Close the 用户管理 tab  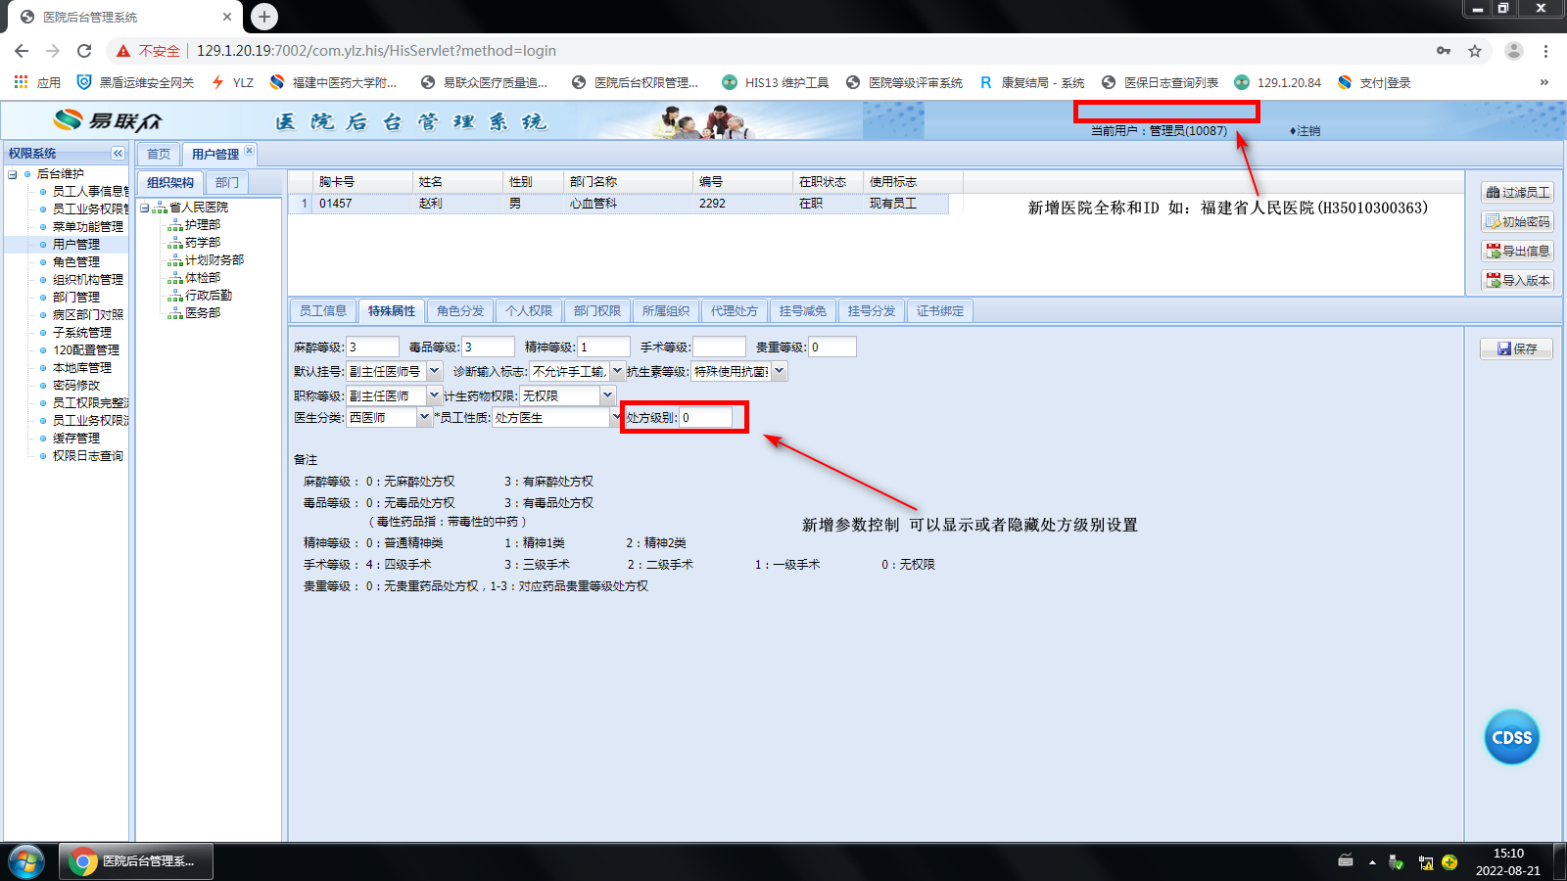pos(249,151)
